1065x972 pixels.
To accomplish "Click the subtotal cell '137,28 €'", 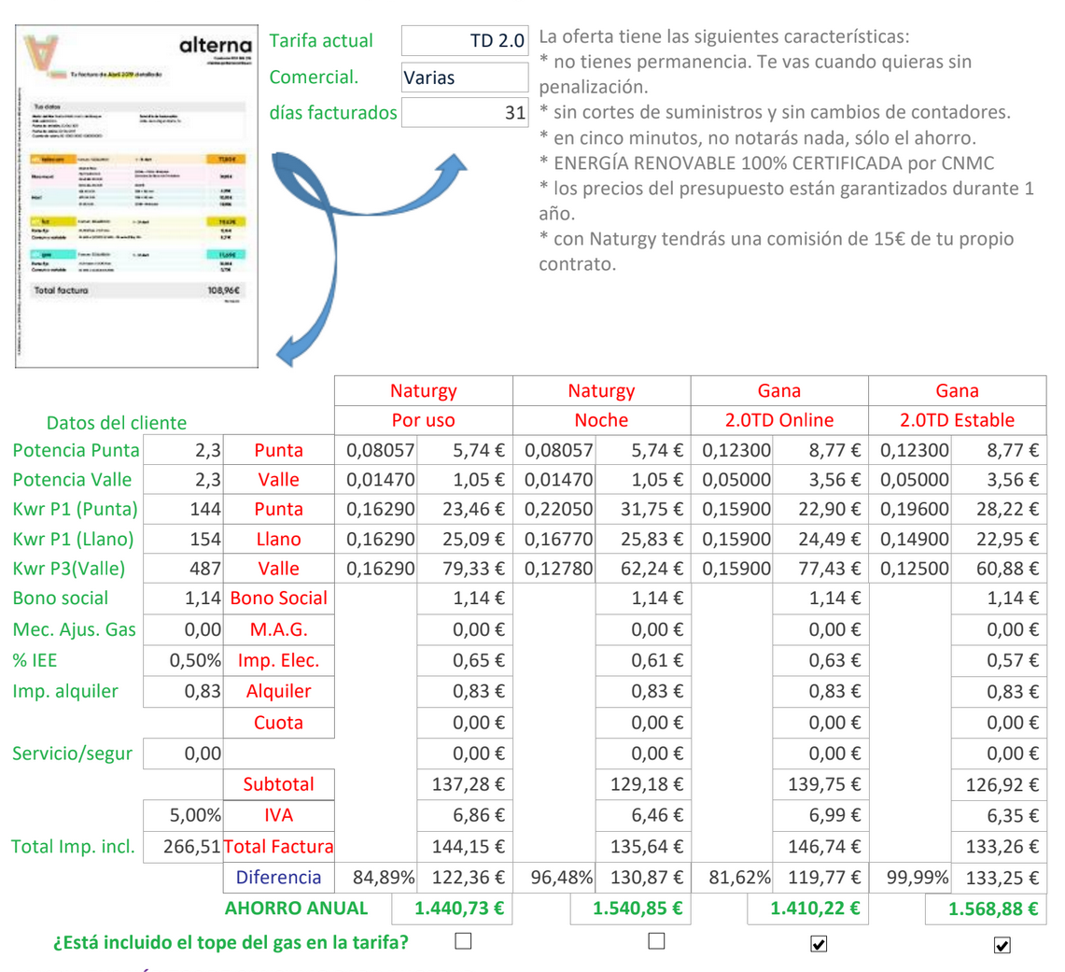I will [x=465, y=784].
